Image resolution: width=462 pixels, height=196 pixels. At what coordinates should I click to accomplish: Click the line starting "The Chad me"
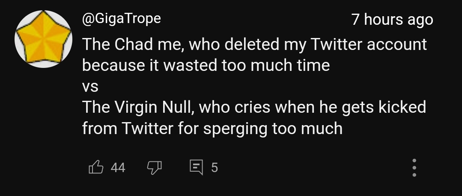[x=254, y=44]
